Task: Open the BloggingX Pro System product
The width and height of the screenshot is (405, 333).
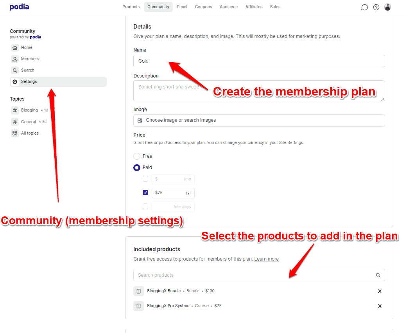Action: (168, 306)
